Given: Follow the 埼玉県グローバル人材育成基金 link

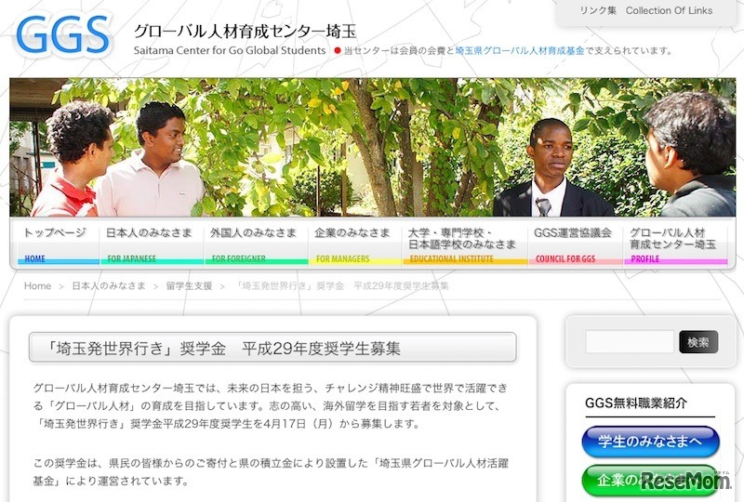Looking at the screenshot, I should coord(520,51).
